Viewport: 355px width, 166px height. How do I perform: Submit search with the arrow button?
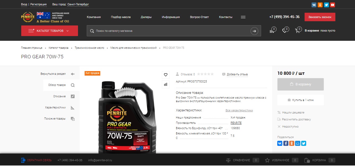254,31
